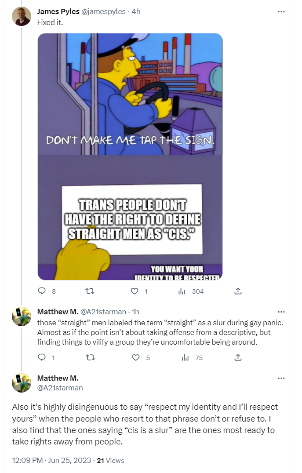Open the Simpsons bus driver meme image
The height and width of the screenshot is (473, 302).
[130, 156]
